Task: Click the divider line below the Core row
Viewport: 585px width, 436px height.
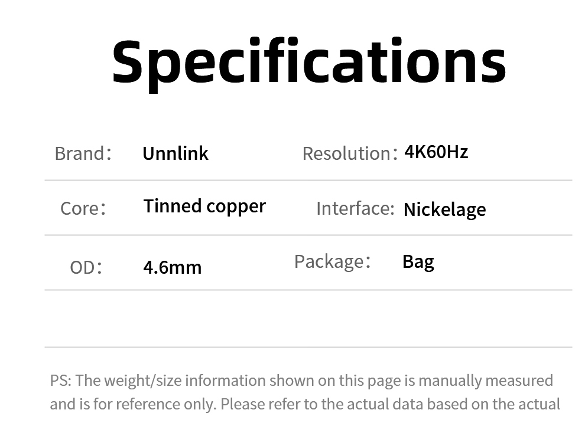Action: click(x=308, y=235)
